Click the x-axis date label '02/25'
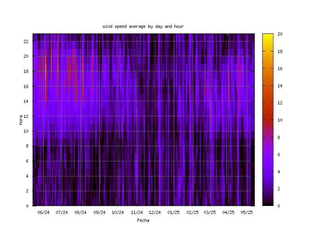 (192, 212)
